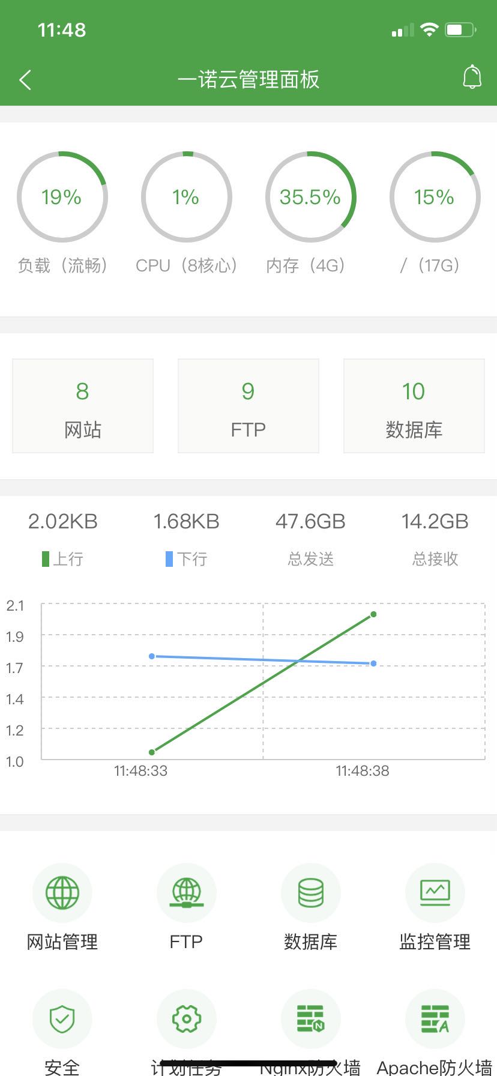Open the Nginx firewall icon

310,1018
